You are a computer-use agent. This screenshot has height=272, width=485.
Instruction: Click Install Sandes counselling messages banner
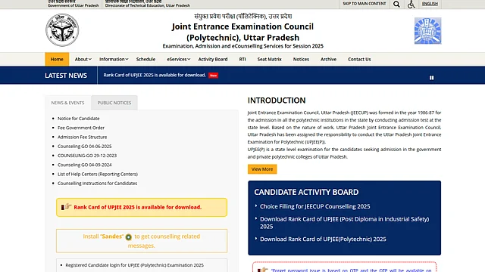click(x=142, y=241)
